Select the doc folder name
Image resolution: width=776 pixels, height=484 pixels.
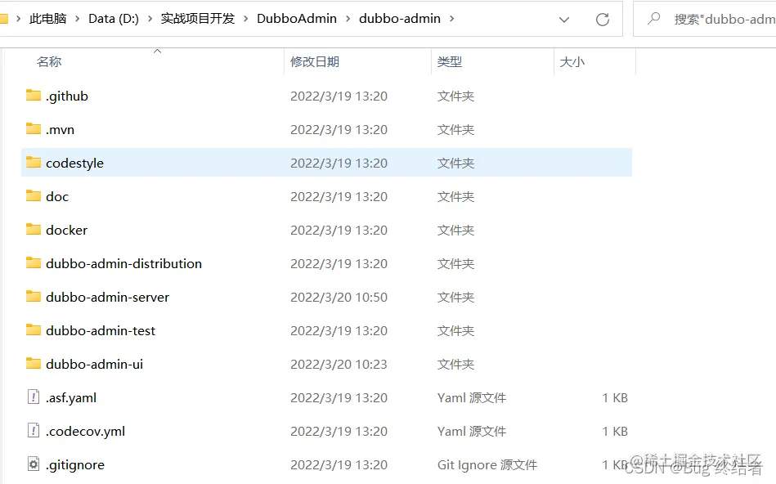[57, 196]
